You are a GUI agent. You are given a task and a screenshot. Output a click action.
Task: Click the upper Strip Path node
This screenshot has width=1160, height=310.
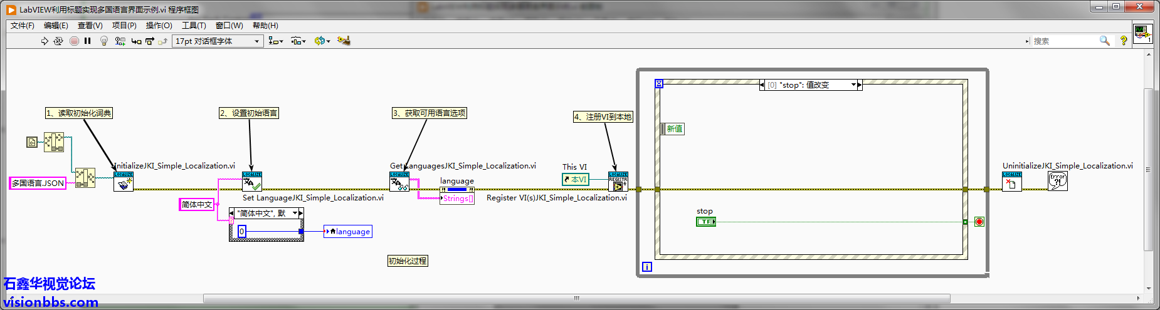[54, 142]
